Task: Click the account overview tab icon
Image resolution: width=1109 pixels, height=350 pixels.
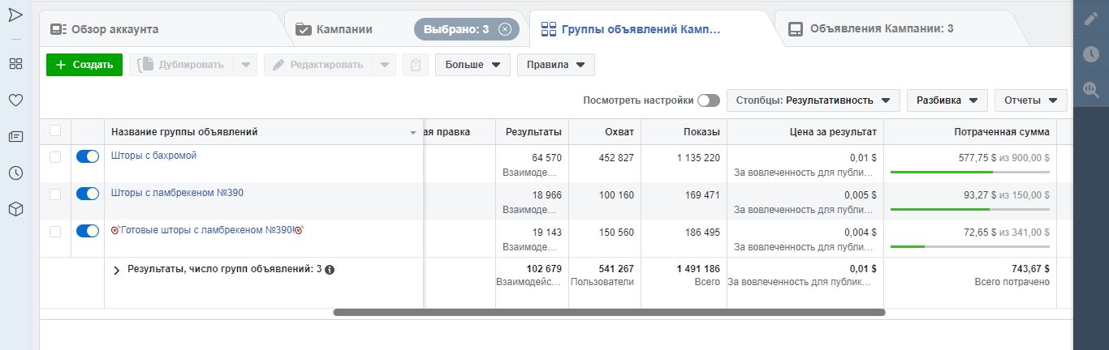Action: pyautogui.click(x=58, y=29)
